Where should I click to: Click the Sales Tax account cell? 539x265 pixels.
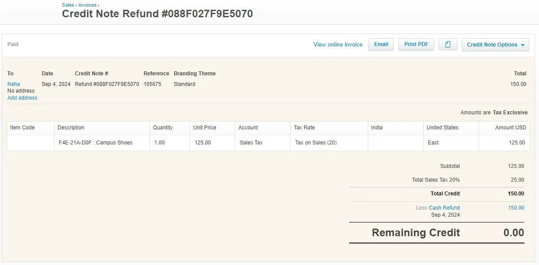(262, 143)
